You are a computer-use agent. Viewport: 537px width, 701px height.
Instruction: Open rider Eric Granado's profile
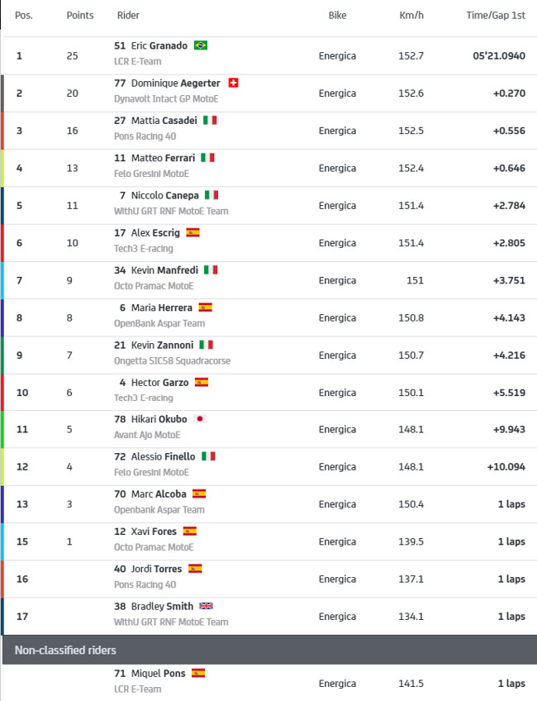pyautogui.click(x=159, y=45)
